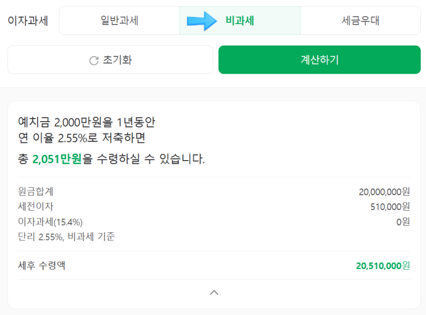Click the 단리 2.55%, 비과세 기준 note
Viewport: 426px width, 315px height.
(67, 236)
